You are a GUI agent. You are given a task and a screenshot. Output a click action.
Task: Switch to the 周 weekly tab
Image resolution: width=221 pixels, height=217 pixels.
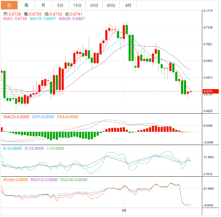click(x=26, y=5)
